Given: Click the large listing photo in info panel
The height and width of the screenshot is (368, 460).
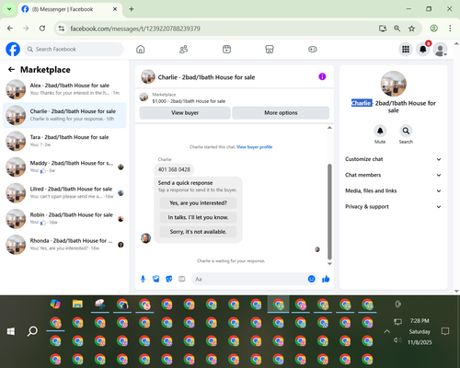Looking at the screenshot, I should (x=394, y=84).
